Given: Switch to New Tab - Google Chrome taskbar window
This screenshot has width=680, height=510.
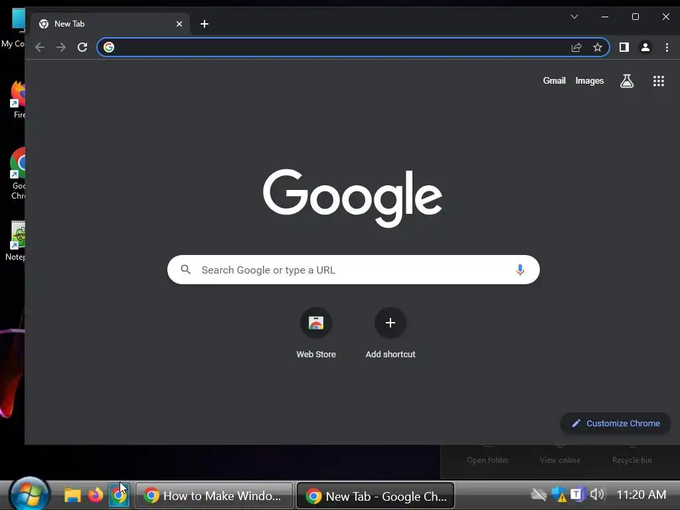Looking at the screenshot, I should 376,495.
